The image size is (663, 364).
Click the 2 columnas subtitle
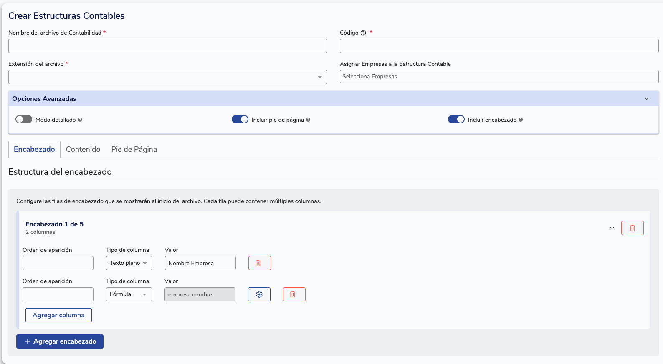point(40,232)
